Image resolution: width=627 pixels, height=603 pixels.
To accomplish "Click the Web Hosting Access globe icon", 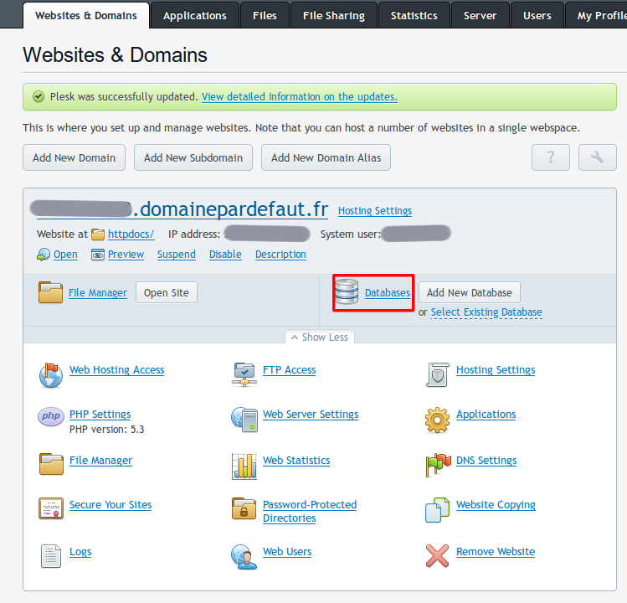I will [x=51, y=375].
